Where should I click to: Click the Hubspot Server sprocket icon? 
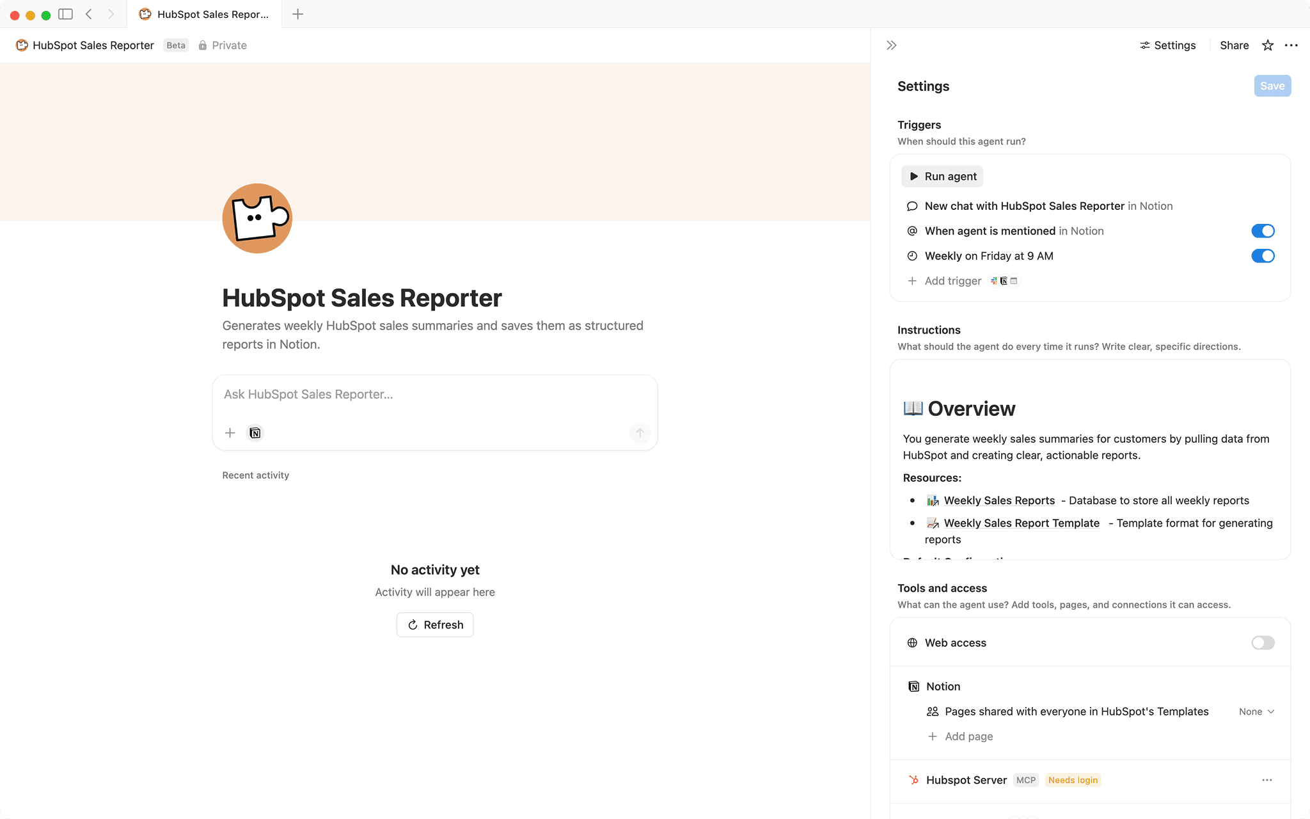click(913, 780)
